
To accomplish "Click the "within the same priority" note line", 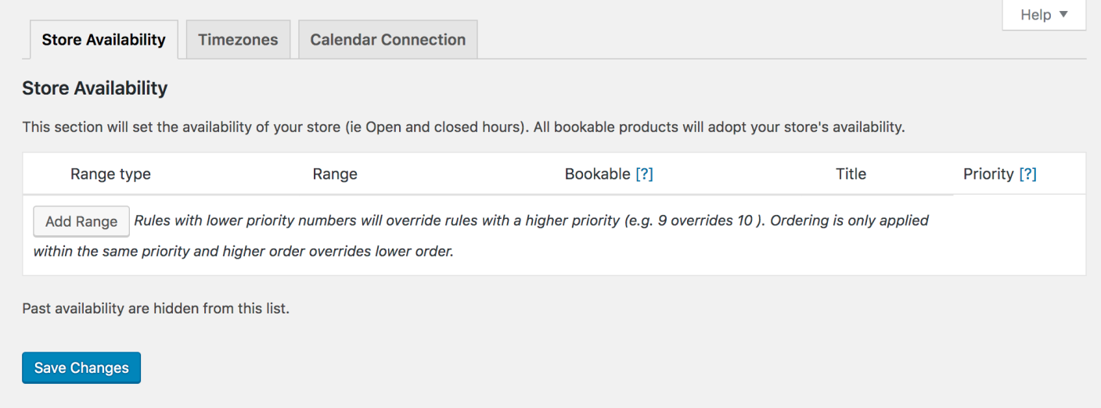I will [x=243, y=252].
